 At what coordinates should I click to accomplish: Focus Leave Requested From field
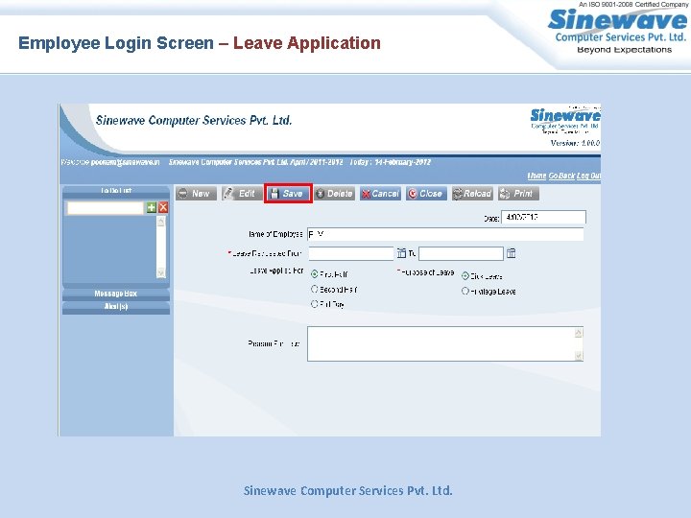(x=351, y=253)
